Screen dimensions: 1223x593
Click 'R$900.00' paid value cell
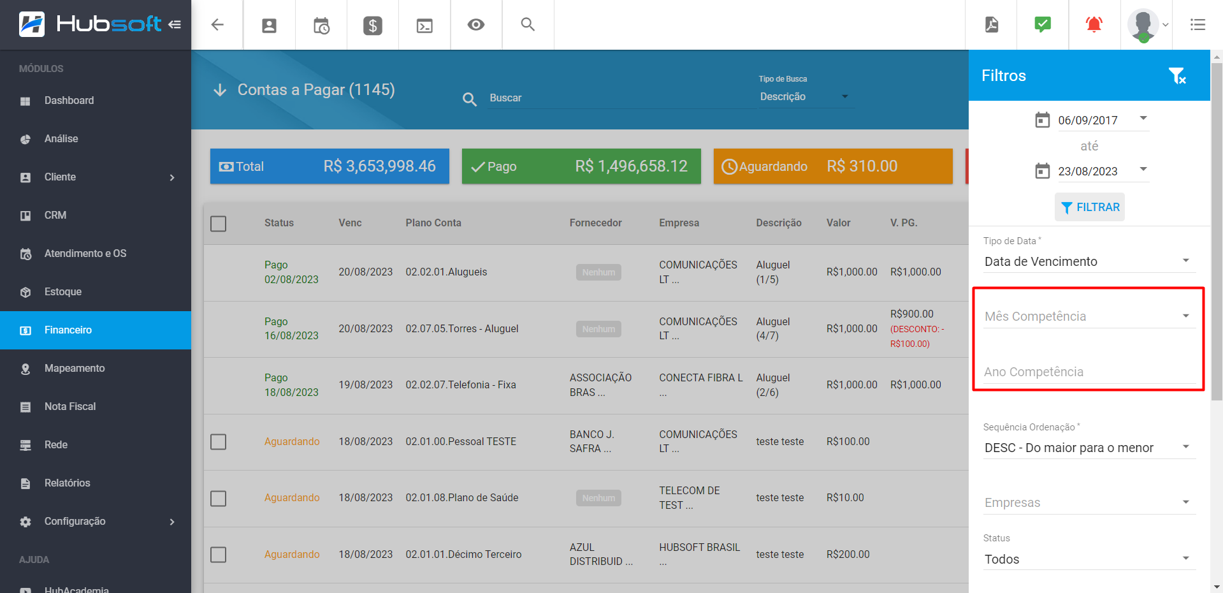[912, 314]
